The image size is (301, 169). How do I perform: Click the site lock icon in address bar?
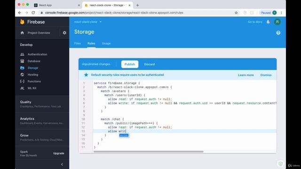coord(42,13)
